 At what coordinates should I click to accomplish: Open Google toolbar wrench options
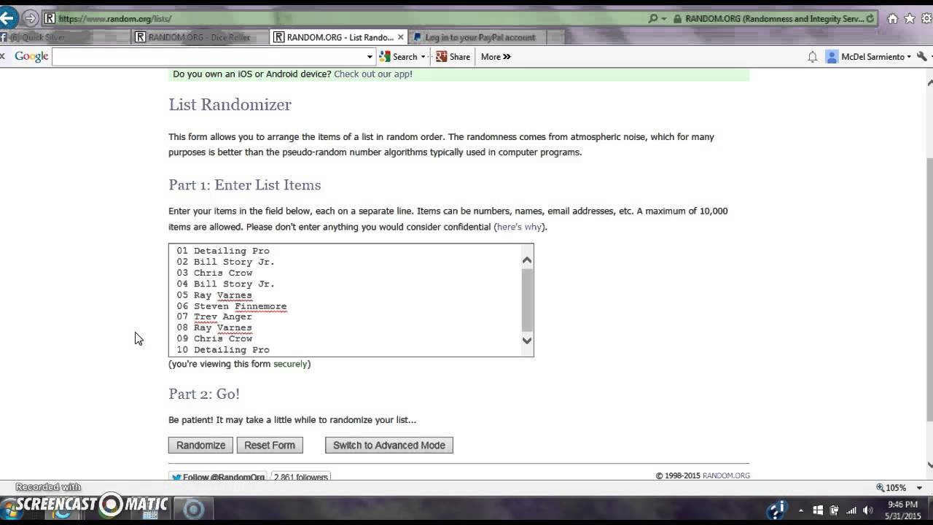click(923, 57)
